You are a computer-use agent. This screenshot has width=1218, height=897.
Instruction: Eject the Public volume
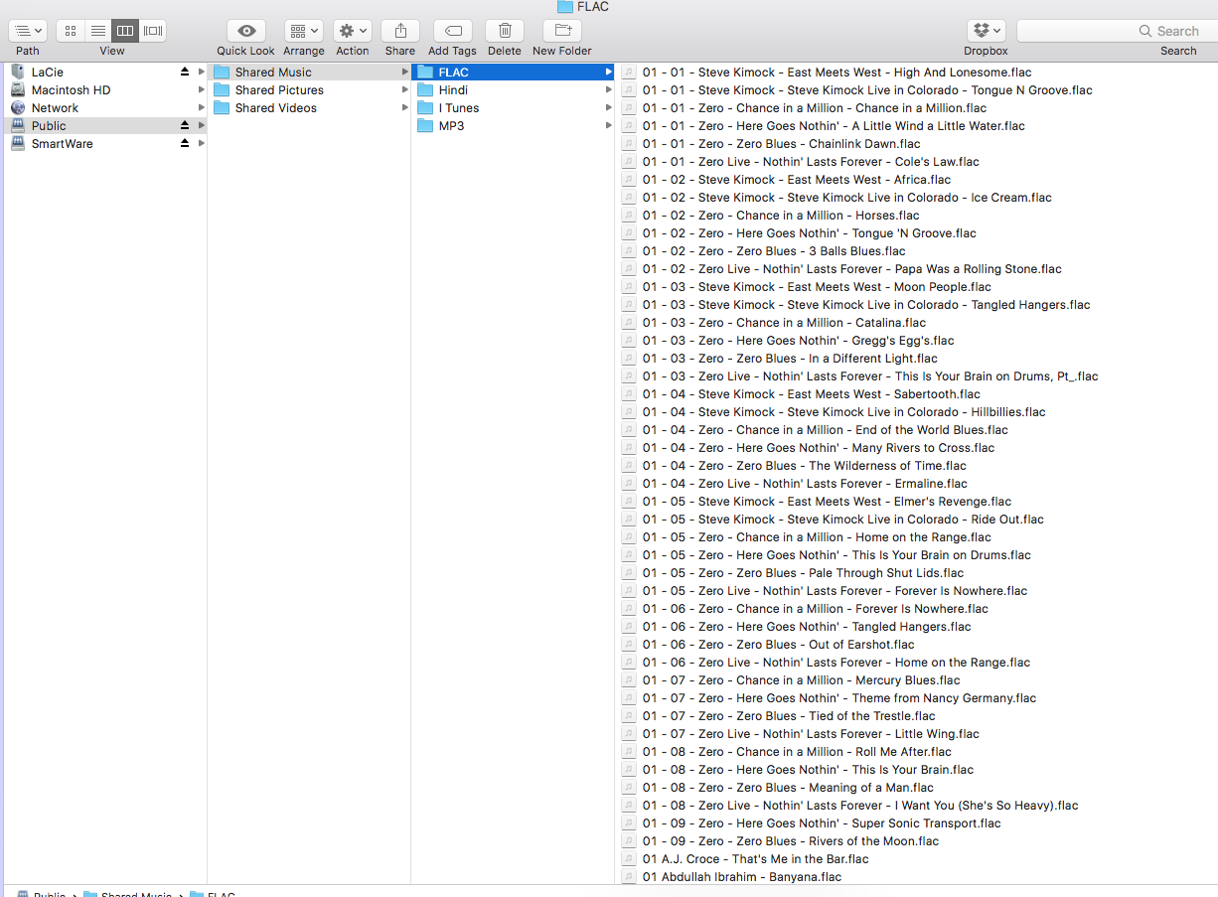coord(184,125)
